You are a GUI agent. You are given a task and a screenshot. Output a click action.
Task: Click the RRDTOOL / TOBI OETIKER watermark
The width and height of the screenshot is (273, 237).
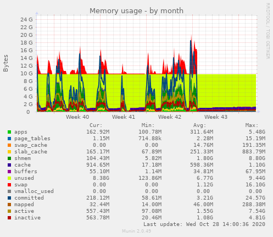pyautogui.click(x=268, y=31)
